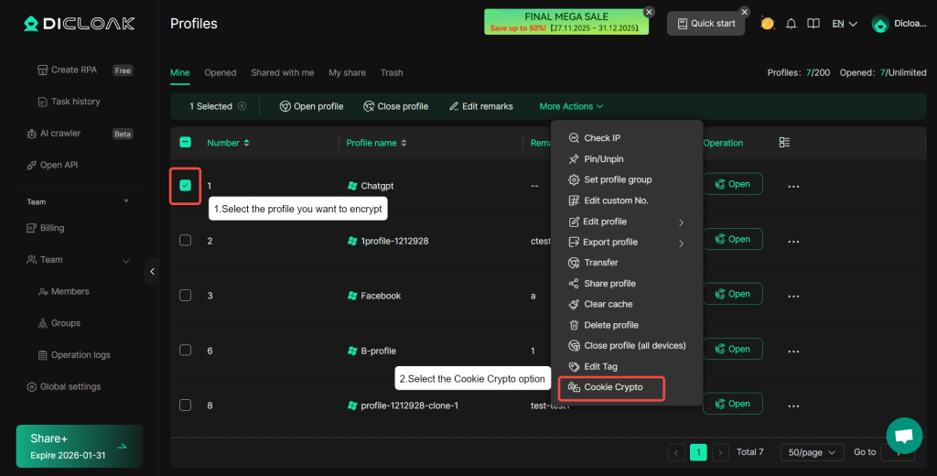Click the Quick start button

705,24
